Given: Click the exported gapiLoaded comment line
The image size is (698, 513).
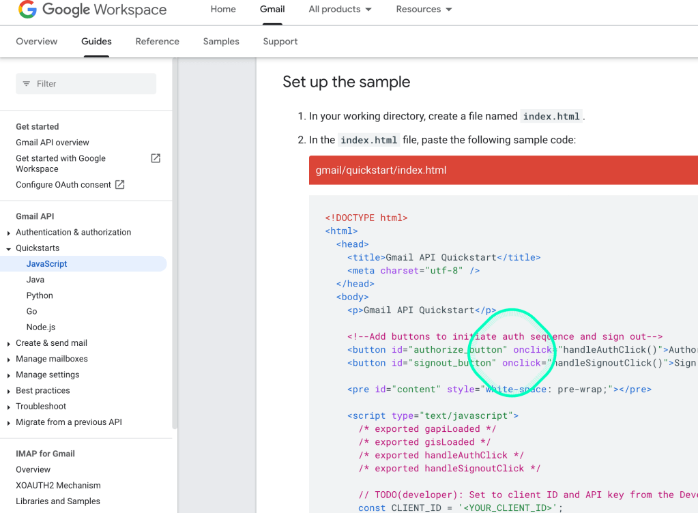Looking at the screenshot, I should click(x=427, y=428).
